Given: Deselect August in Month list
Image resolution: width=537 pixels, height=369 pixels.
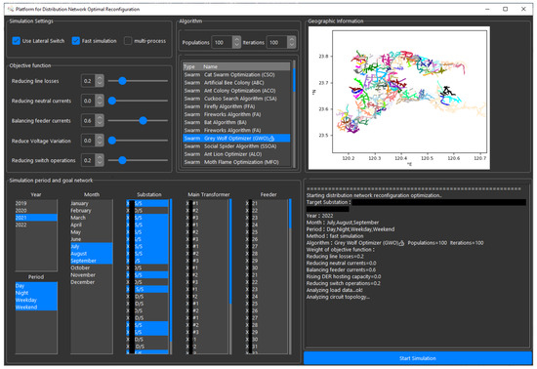Looking at the screenshot, I should click(x=91, y=254).
